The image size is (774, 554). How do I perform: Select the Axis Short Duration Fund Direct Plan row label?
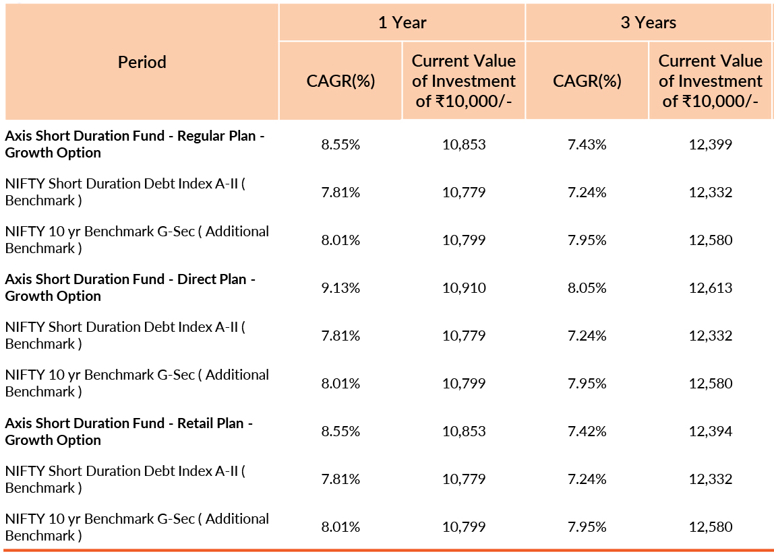pos(130,287)
